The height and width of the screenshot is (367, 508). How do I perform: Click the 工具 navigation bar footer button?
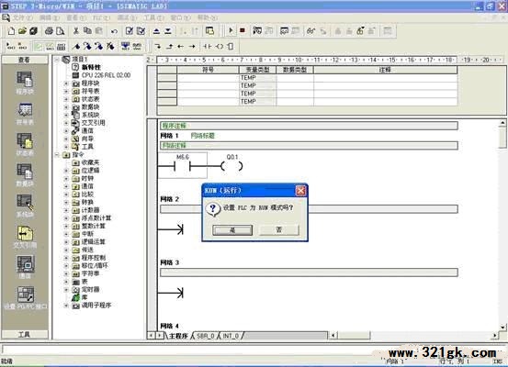[x=25, y=334]
